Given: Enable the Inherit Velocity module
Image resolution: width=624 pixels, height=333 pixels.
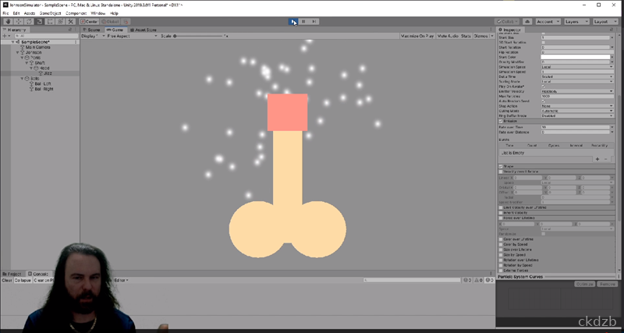Looking at the screenshot, I should 501,213.
